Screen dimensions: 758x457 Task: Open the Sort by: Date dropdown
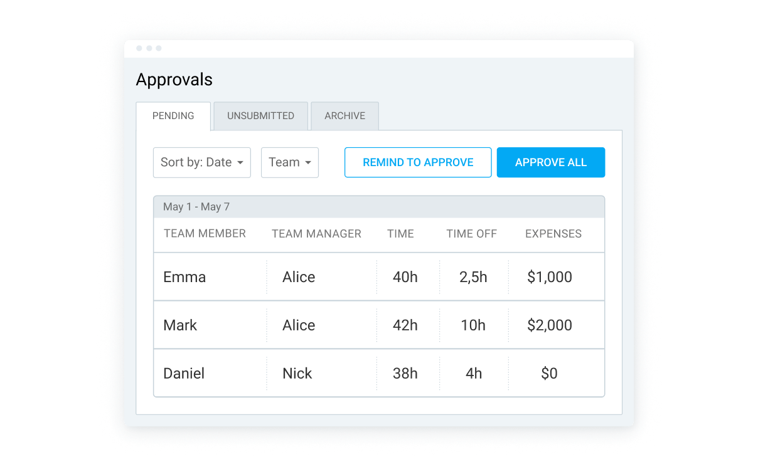tap(202, 162)
